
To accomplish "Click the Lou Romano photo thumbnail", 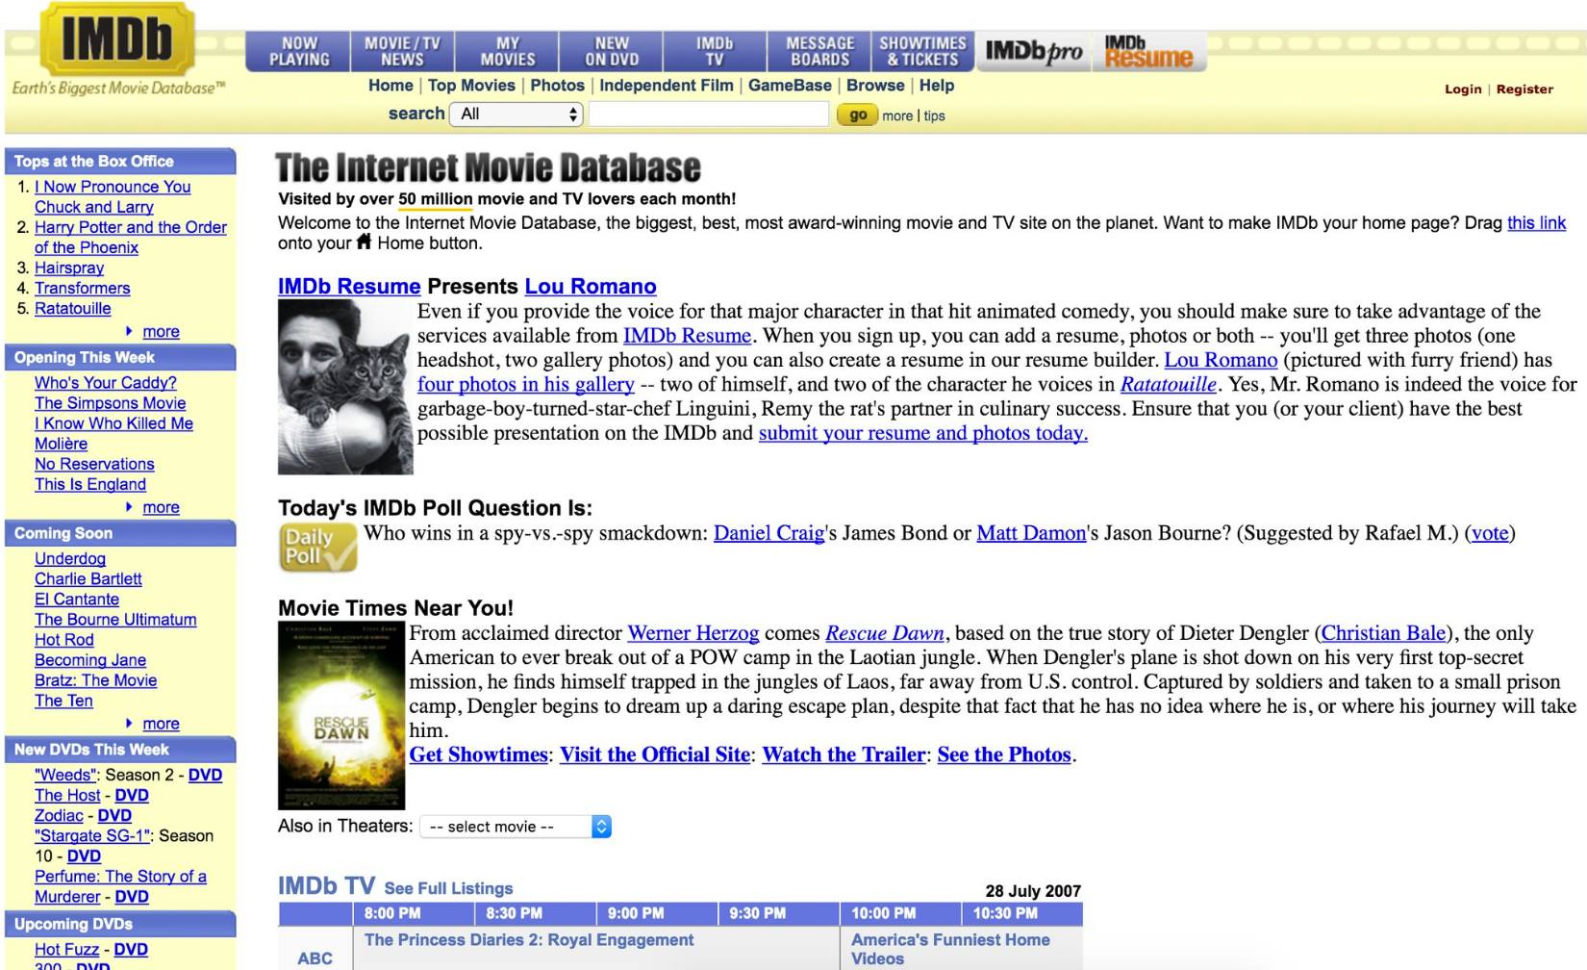I will pyautogui.click(x=345, y=387).
